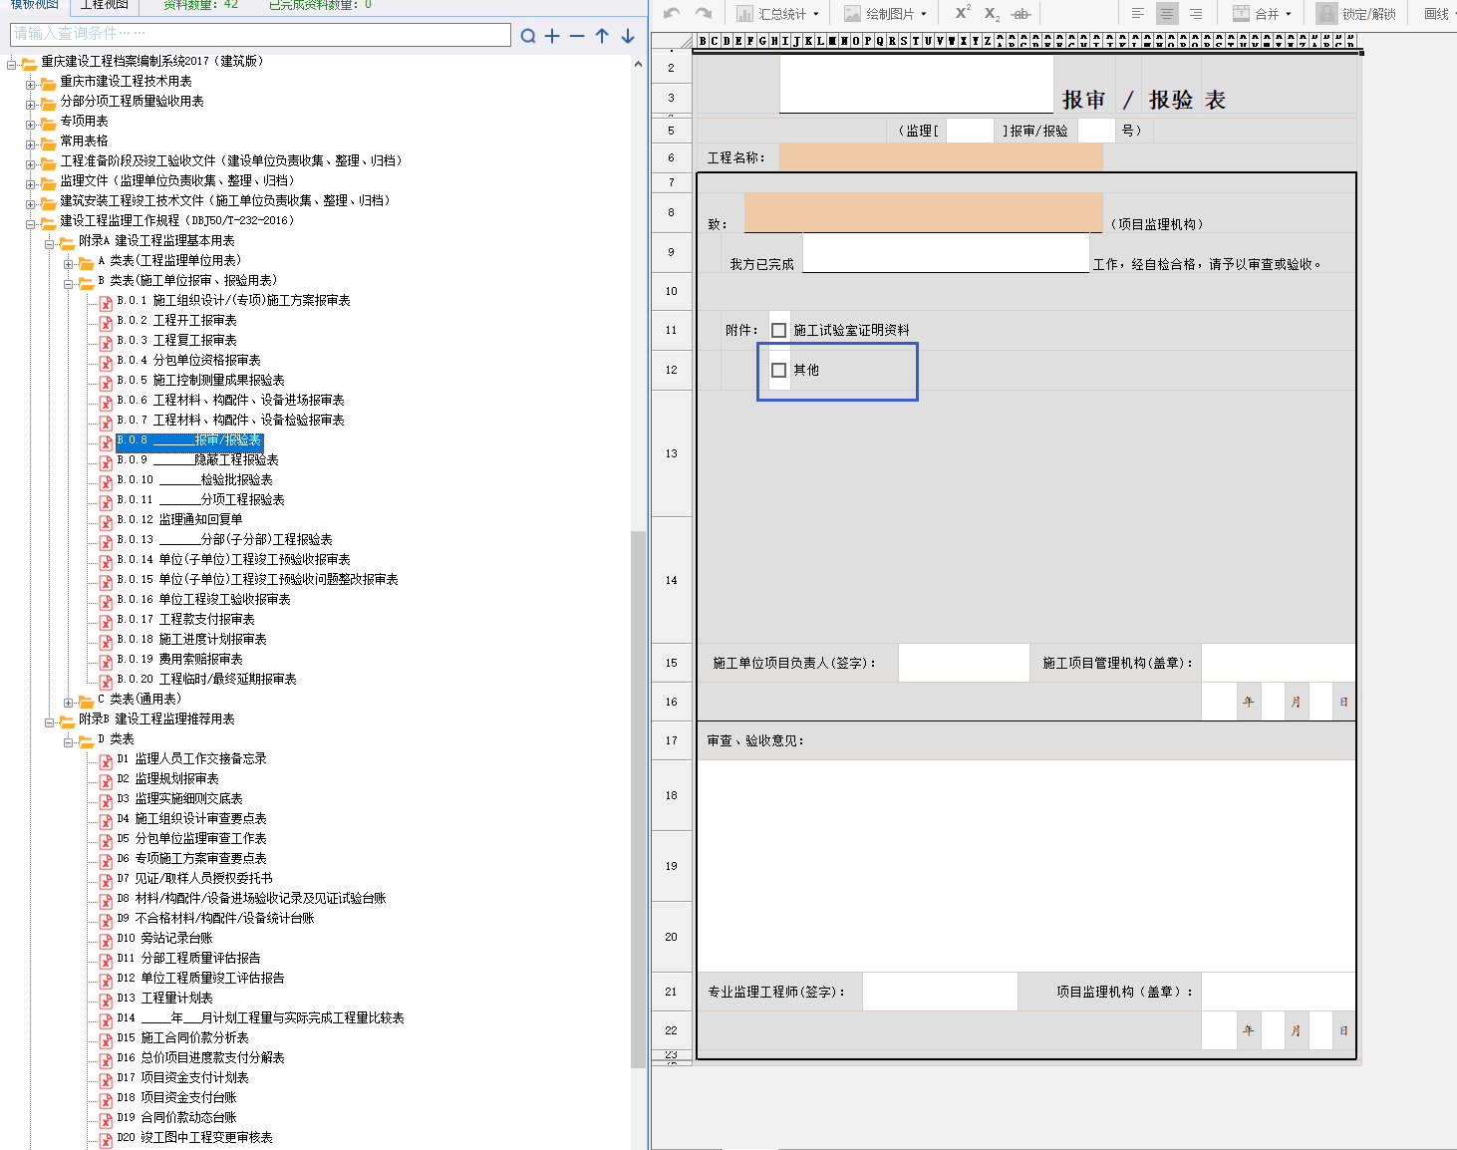The image size is (1457, 1150).
Task: Expand the A 类表(工程监理单位用表) node
Action: tap(68, 264)
